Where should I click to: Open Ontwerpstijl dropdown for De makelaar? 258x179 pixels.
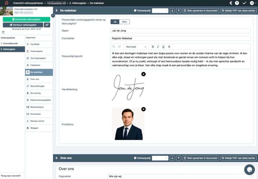point(160,11)
